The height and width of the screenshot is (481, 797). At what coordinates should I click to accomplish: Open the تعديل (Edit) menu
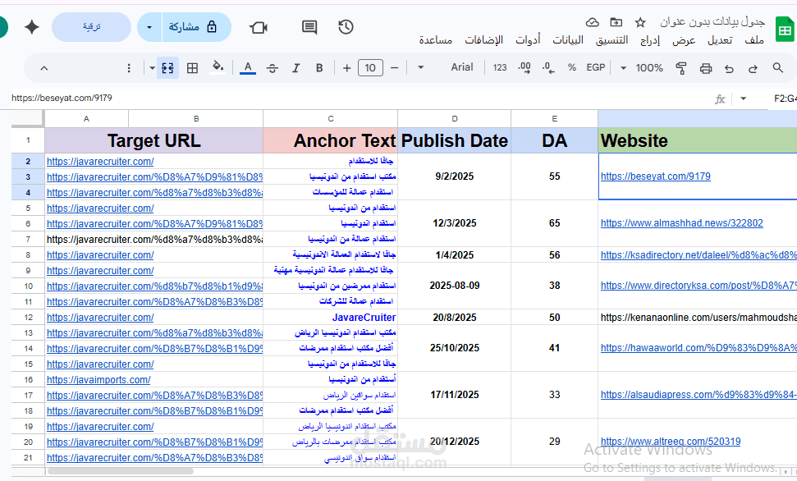pyautogui.click(x=720, y=39)
